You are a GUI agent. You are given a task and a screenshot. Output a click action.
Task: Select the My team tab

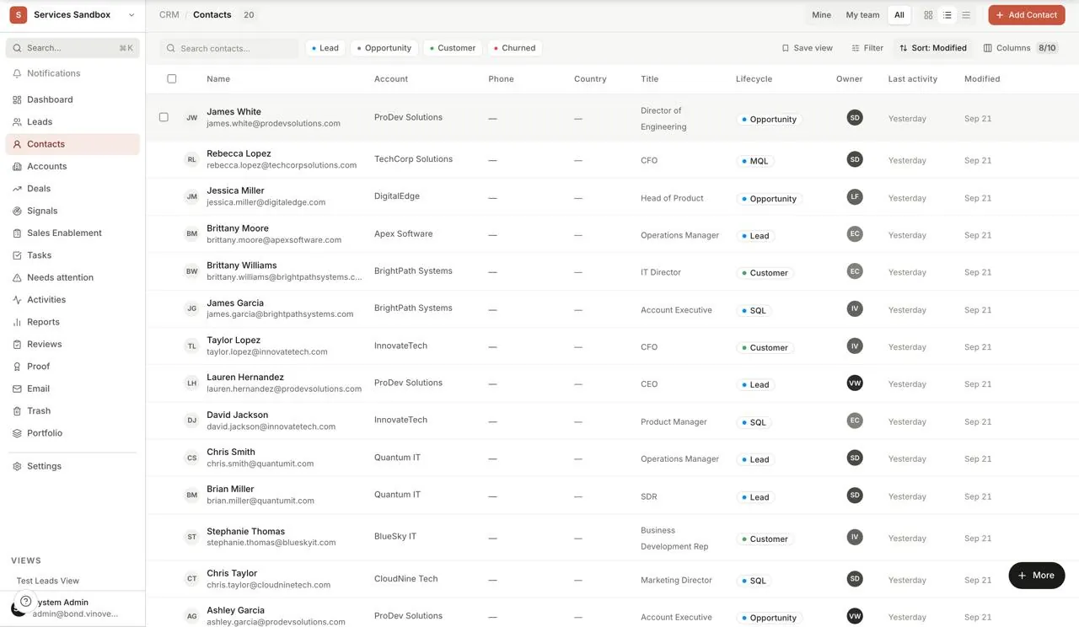(x=862, y=15)
